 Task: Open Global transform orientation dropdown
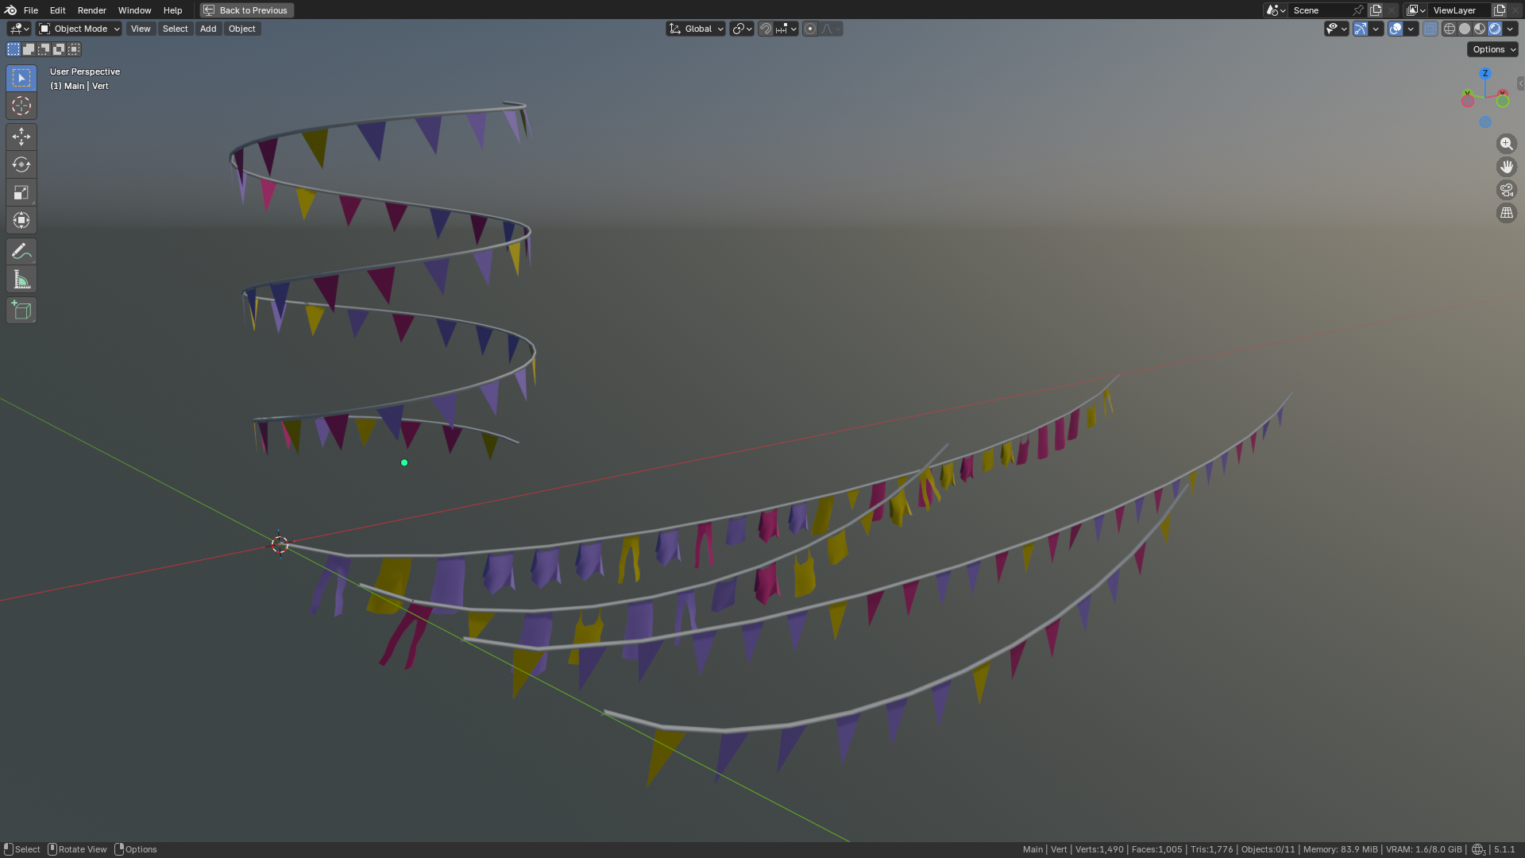pyautogui.click(x=696, y=29)
